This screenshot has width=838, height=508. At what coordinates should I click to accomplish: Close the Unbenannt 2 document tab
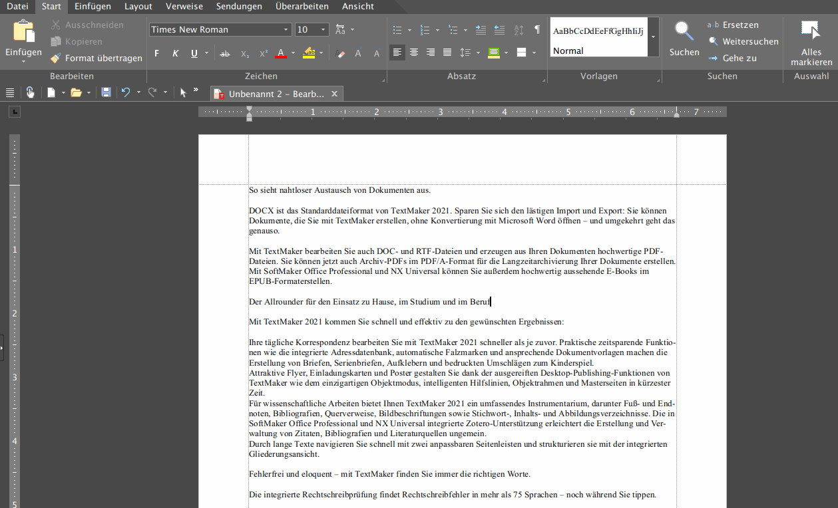(335, 94)
